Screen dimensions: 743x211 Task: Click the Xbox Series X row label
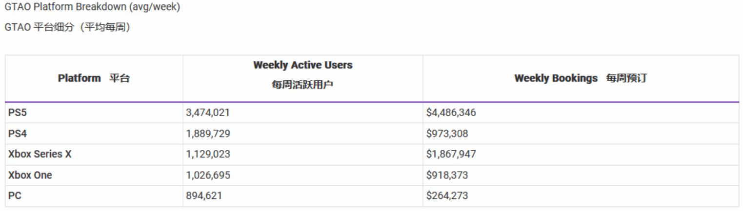coord(40,154)
